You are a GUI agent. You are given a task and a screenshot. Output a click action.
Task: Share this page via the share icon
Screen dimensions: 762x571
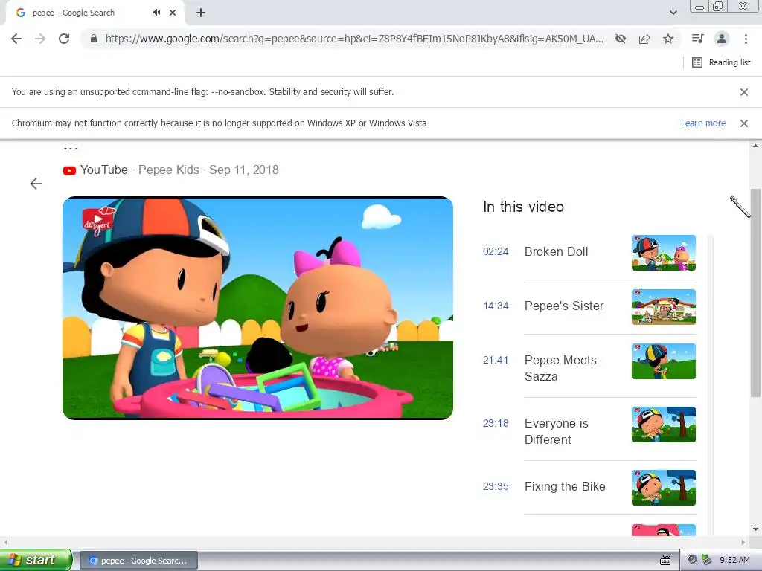644,39
